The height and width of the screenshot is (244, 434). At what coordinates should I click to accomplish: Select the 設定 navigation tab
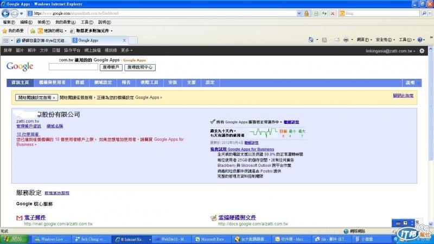coord(210,83)
